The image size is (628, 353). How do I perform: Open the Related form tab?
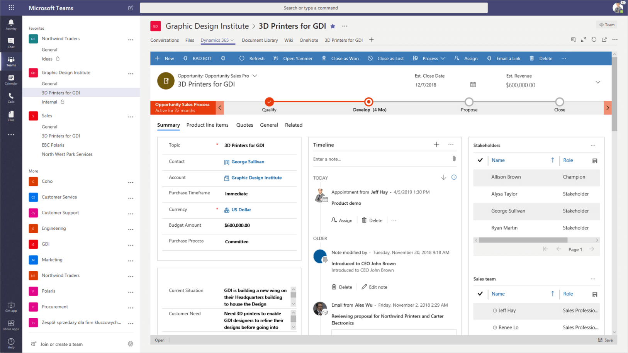pyautogui.click(x=294, y=125)
